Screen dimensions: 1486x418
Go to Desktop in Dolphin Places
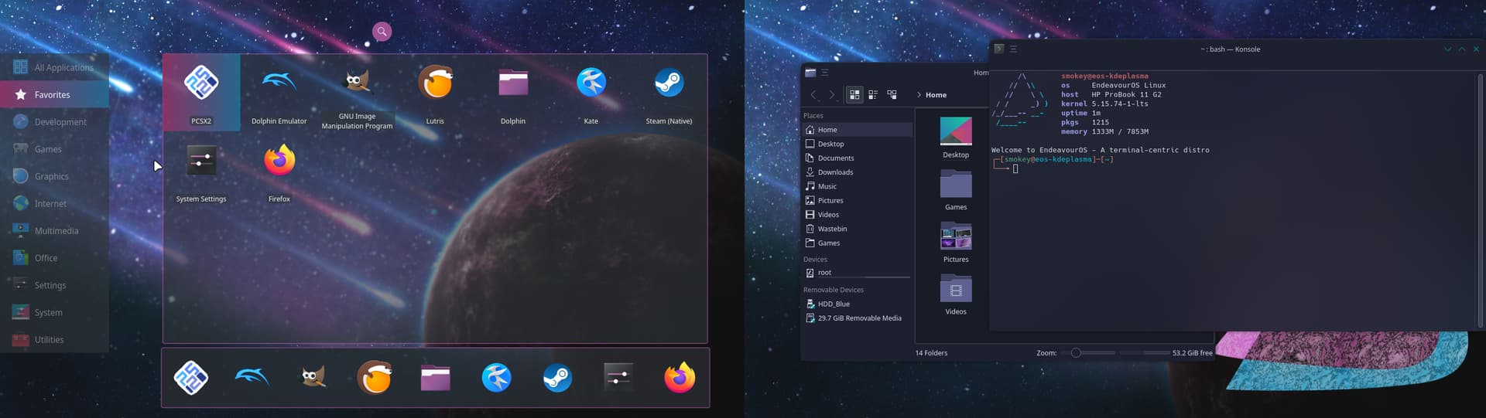click(x=857, y=144)
